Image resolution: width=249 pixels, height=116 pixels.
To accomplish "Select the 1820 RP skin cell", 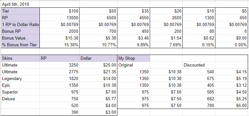I will click(x=60, y=79).
